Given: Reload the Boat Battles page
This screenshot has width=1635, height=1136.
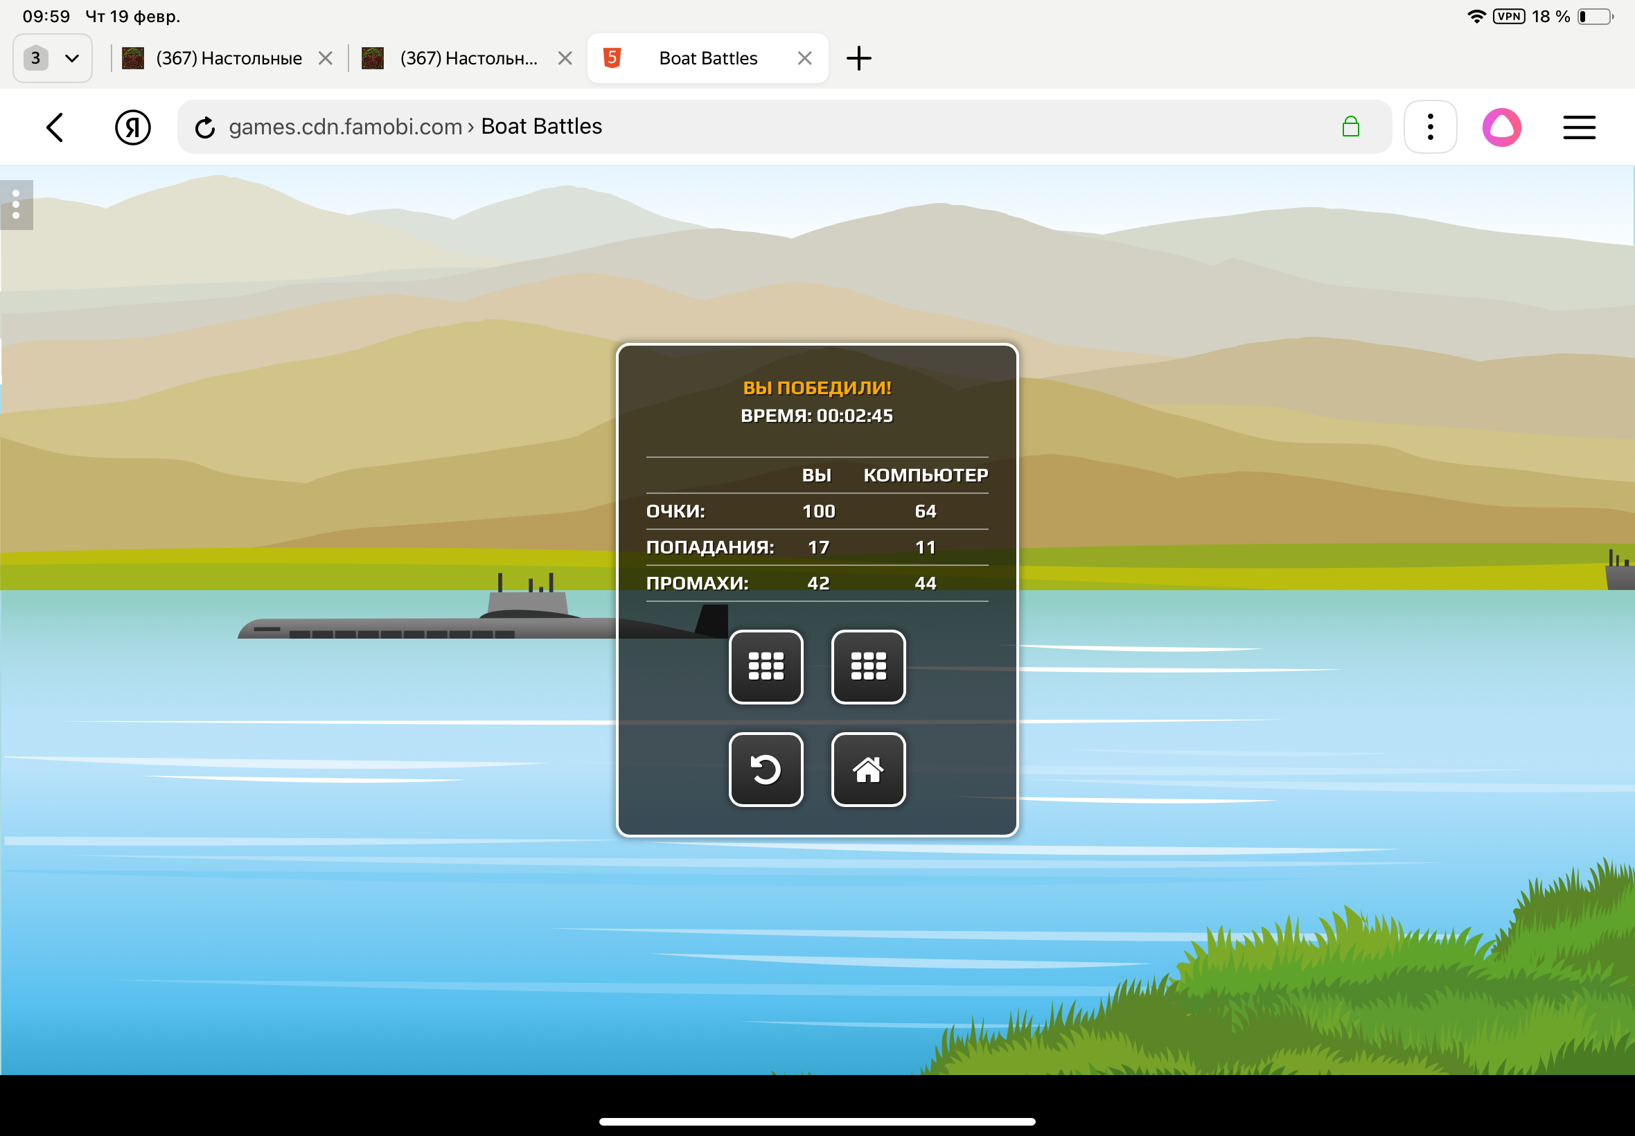Looking at the screenshot, I should [205, 127].
